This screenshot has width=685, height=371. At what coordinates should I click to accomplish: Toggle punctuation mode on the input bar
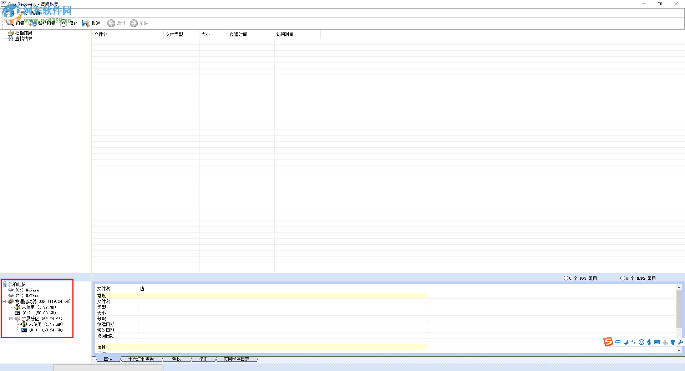pyautogui.click(x=634, y=342)
